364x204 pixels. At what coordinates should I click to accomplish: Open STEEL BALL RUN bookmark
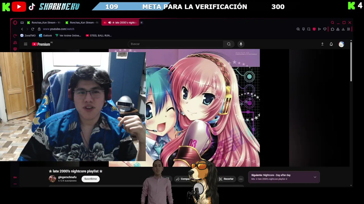(x=99, y=36)
